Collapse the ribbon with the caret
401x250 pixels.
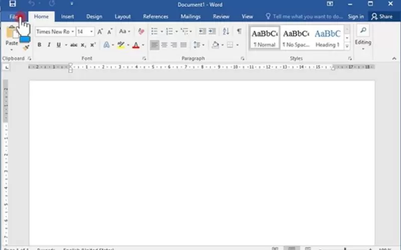(394, 58)
